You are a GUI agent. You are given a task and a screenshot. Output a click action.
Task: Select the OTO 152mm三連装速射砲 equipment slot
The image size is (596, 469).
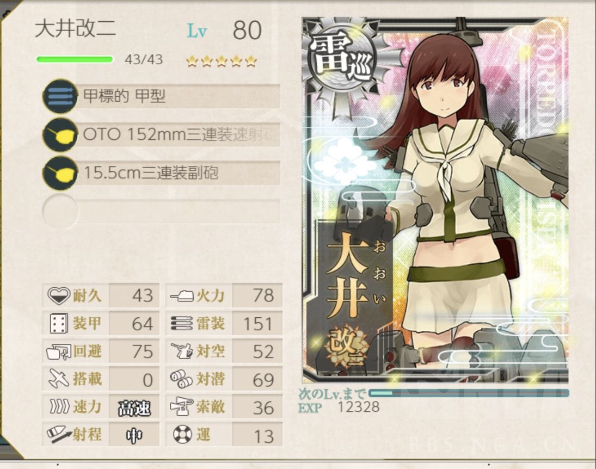click(x=162, y=134)
